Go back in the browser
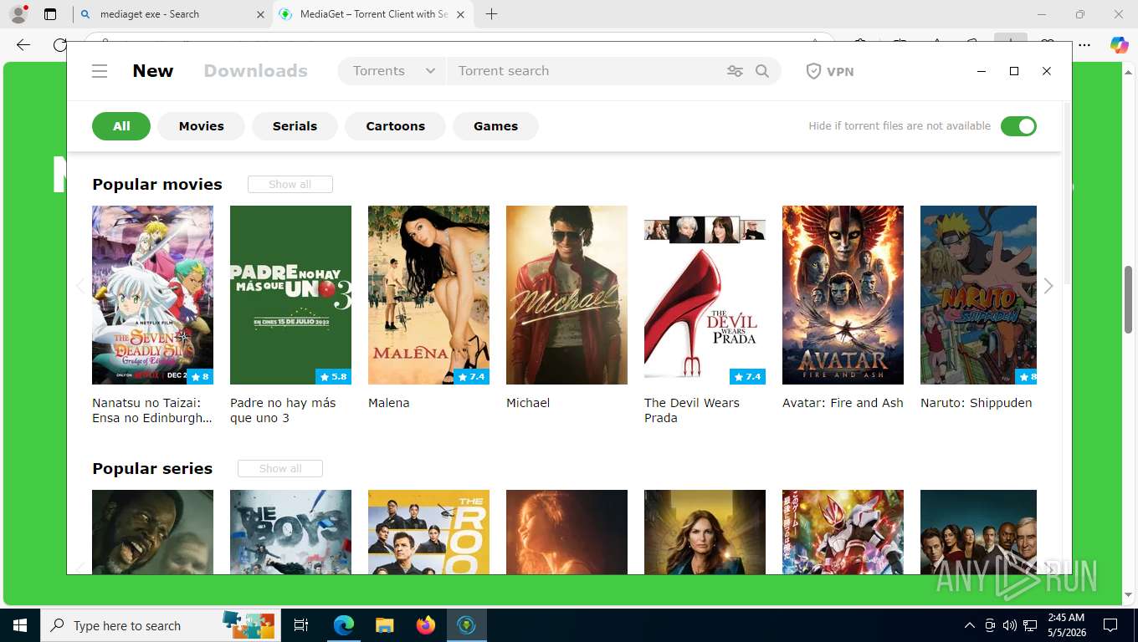The image size is (1138, 642). coord(23,45)
